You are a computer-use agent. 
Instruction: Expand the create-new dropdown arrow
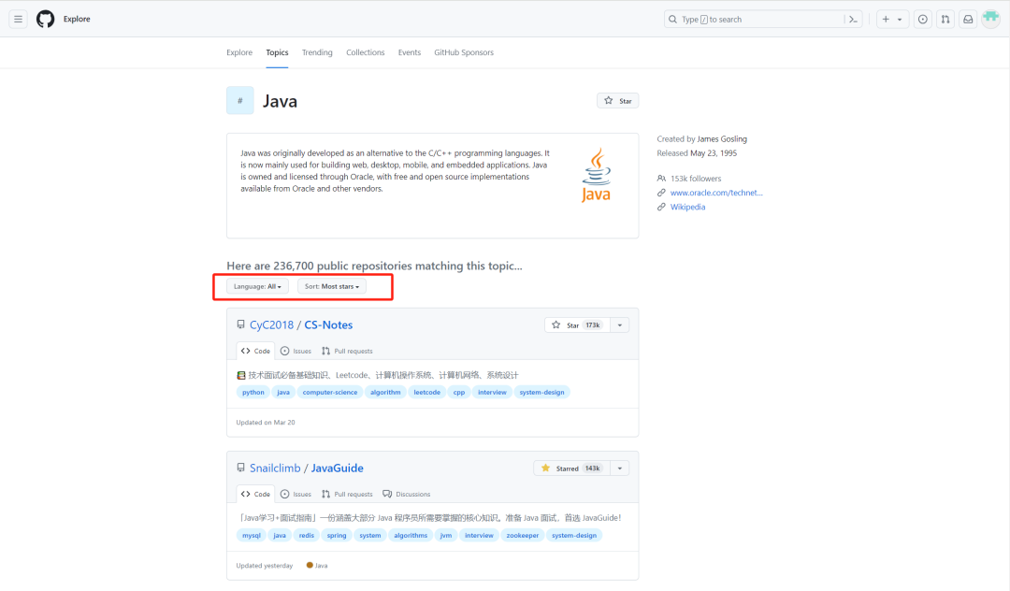(x=900, y=20)
